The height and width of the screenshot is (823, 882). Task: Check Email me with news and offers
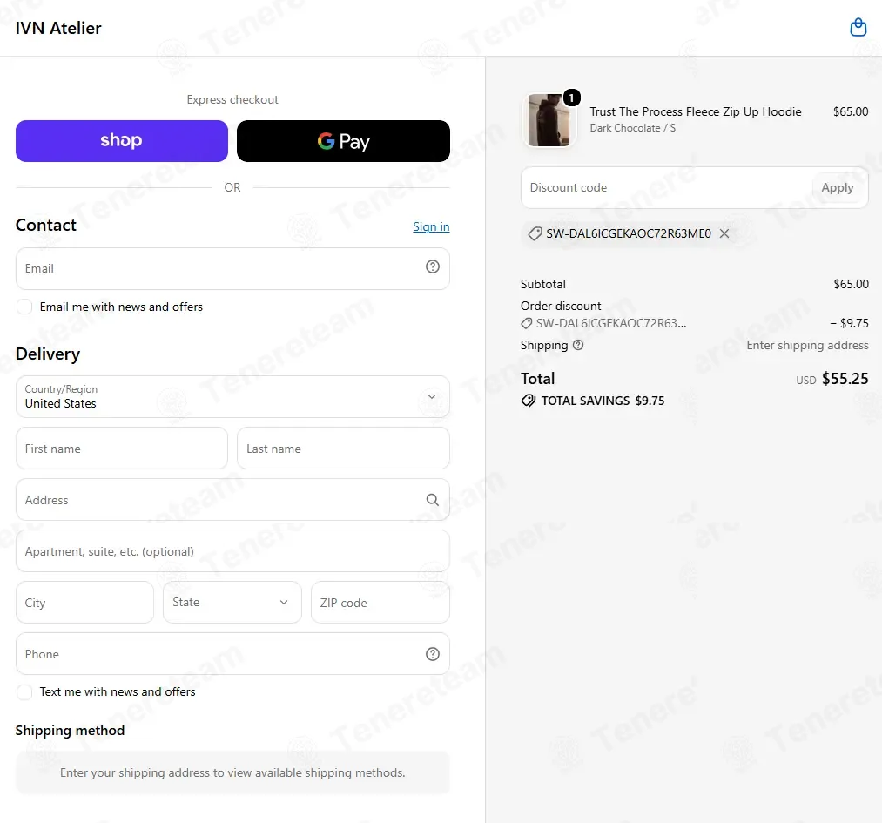click(24, 307)
